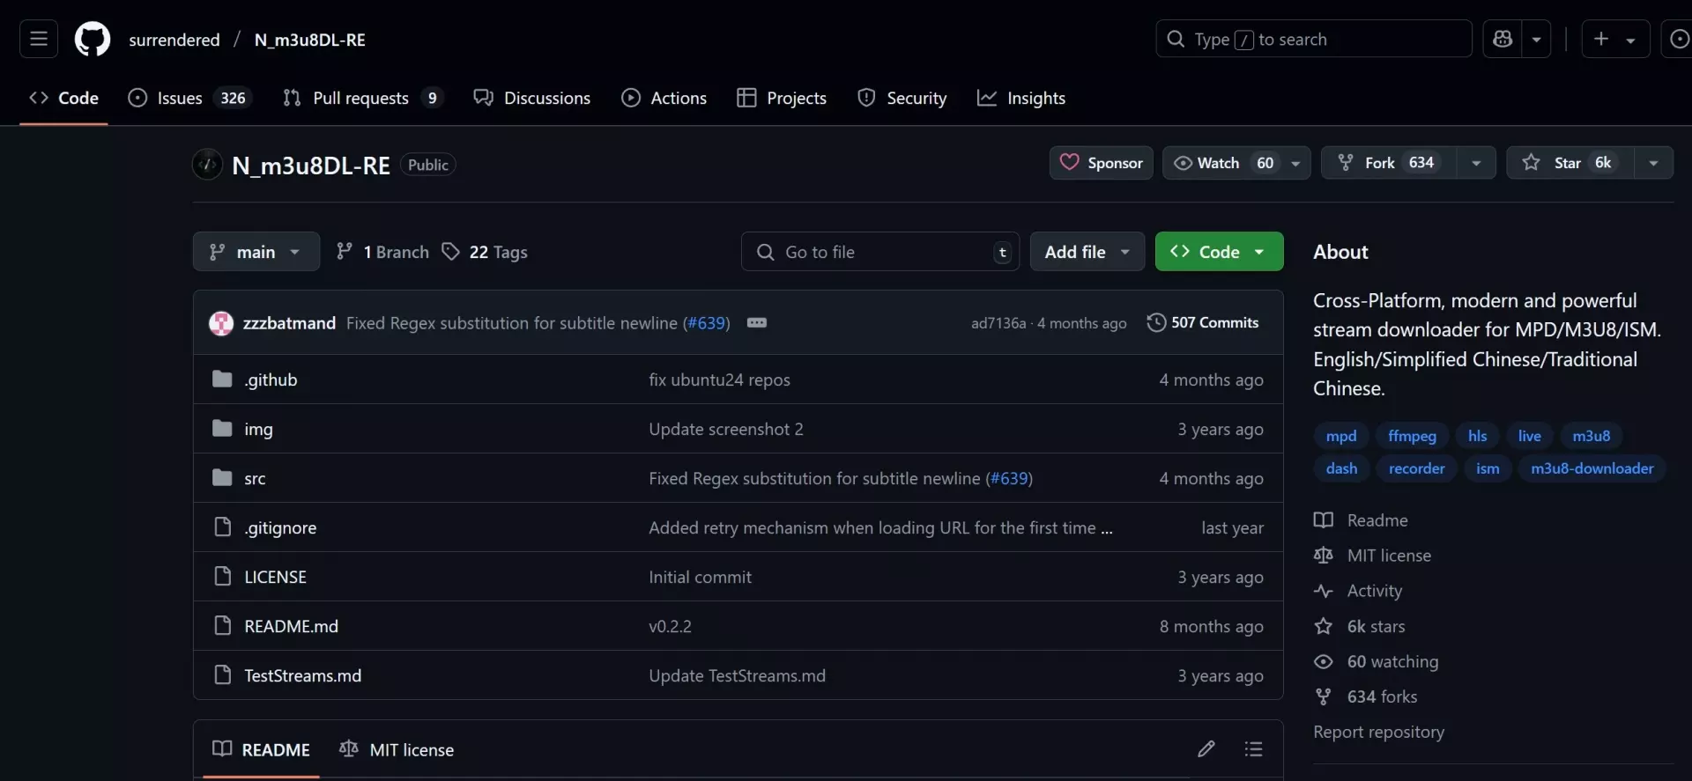Fork the repository

(1389, 163)
